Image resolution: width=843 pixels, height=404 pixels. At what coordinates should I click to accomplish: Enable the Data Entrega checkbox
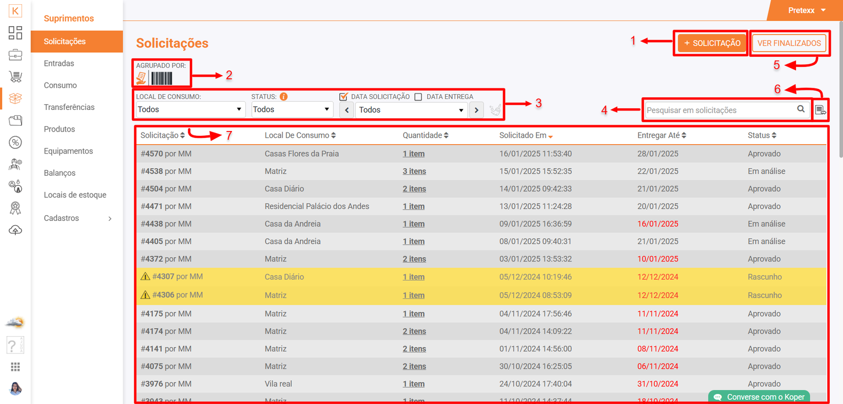pyautogui.click(x=418, y=97)
